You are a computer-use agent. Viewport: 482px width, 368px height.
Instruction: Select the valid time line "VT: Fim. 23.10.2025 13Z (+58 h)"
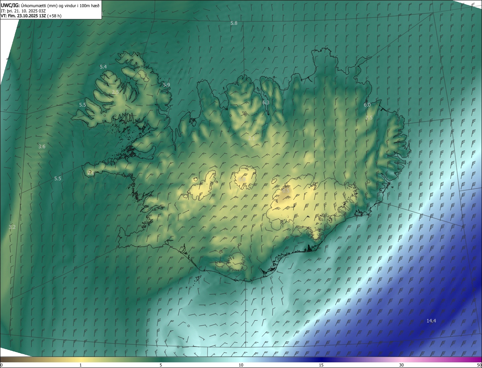[x=31, y=16]
